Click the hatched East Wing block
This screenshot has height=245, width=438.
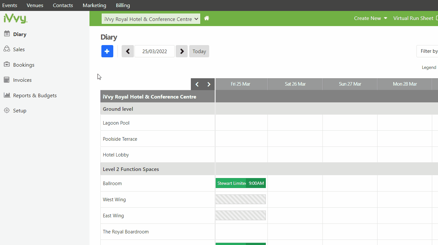(x=241, y=215)
